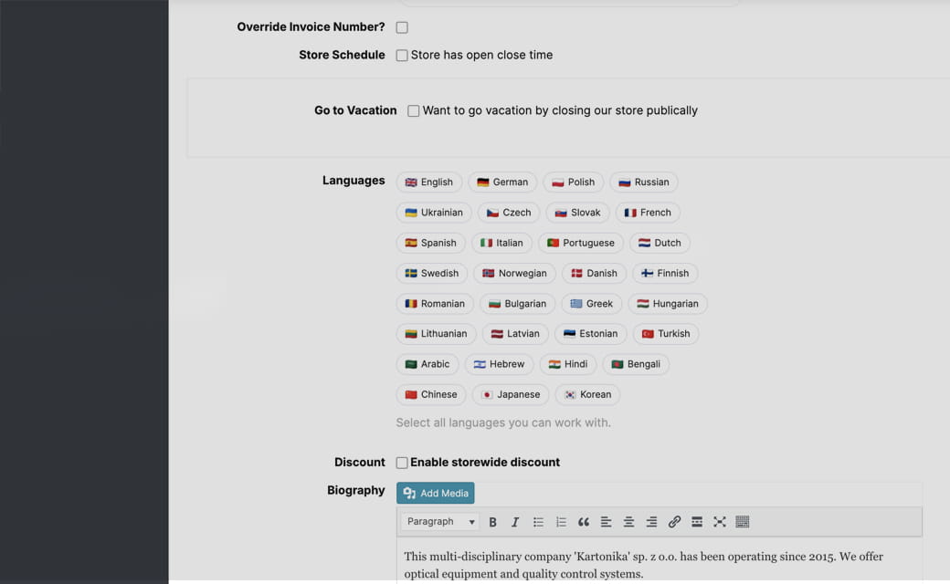
Task: Apply italic formatting in the editor toolbar
Action: coord(514,521)
